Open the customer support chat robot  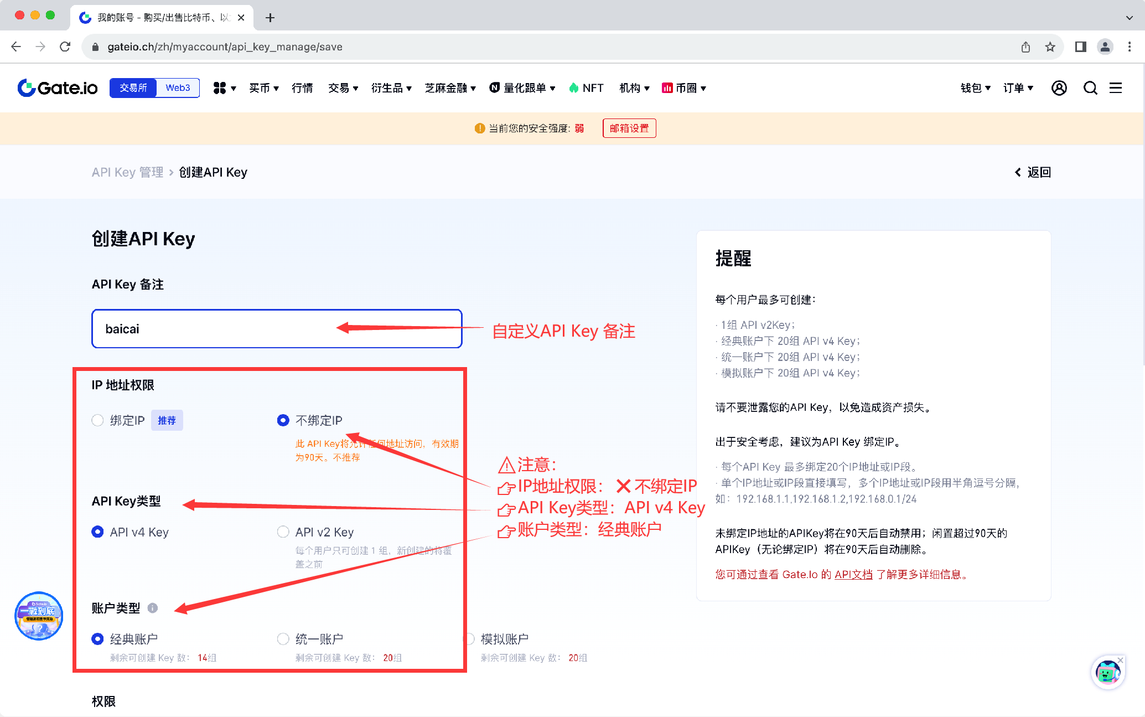click(x=1108, y=673)
